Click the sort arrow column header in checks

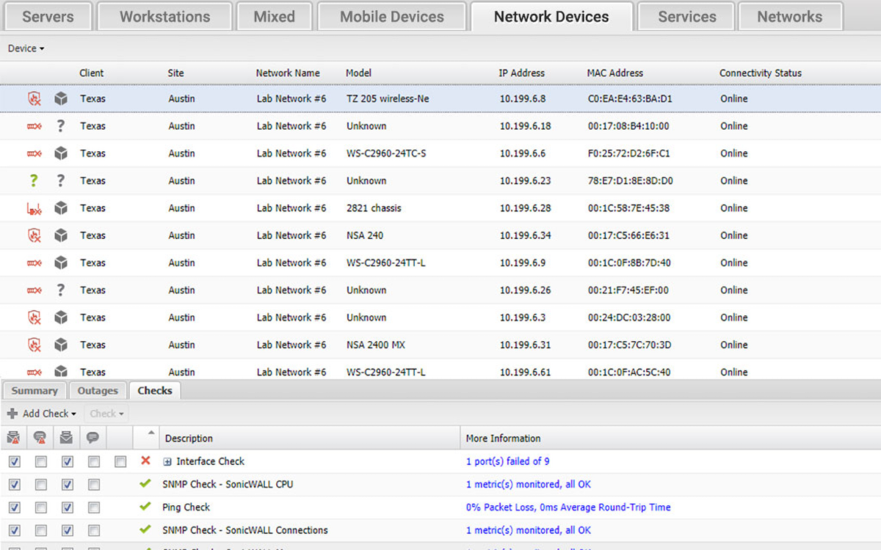[x=146, y=437]
